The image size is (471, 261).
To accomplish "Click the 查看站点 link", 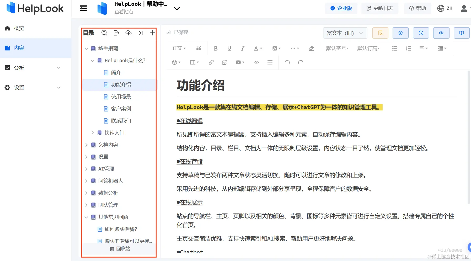I will [x=124, y=12].
